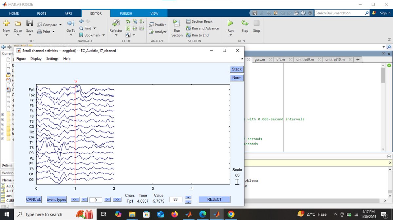The image size is (393, 220).
Task: Insert a Section Break
Action: [x=199, y=21]
